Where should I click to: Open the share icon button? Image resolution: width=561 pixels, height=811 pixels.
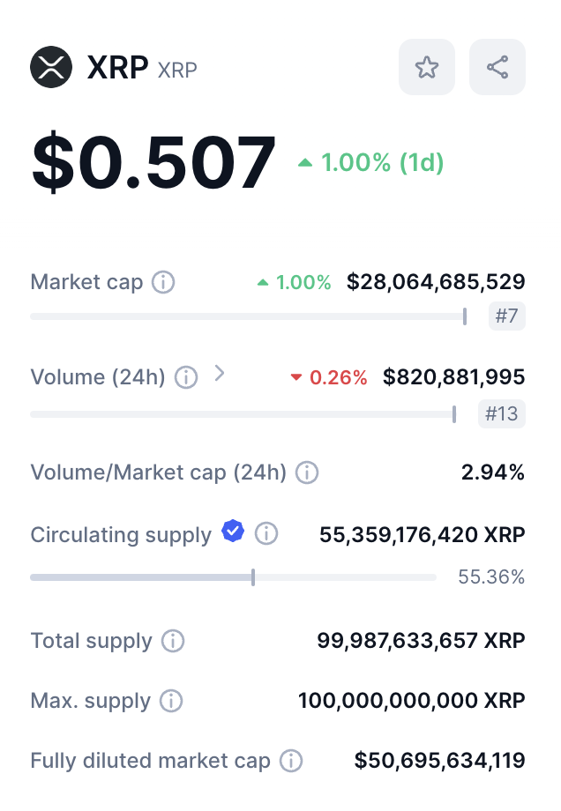pyautogui.click(x=497, y=67)
